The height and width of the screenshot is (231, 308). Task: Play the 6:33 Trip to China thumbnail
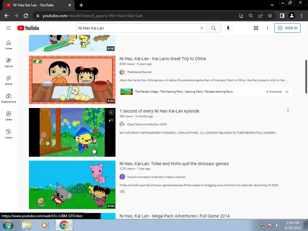(72, 80)
